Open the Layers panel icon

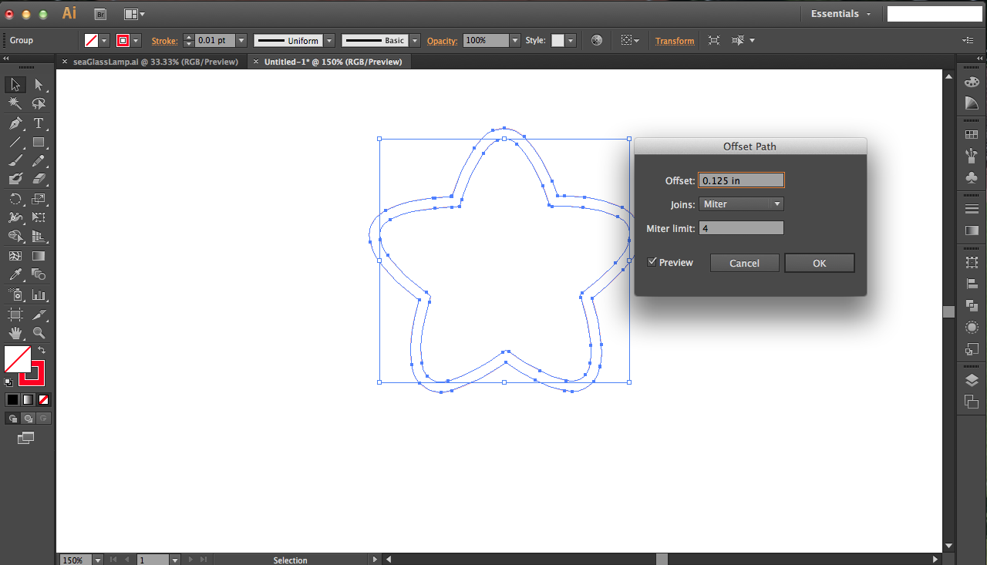pyautogui.click(x=972, y=380)
